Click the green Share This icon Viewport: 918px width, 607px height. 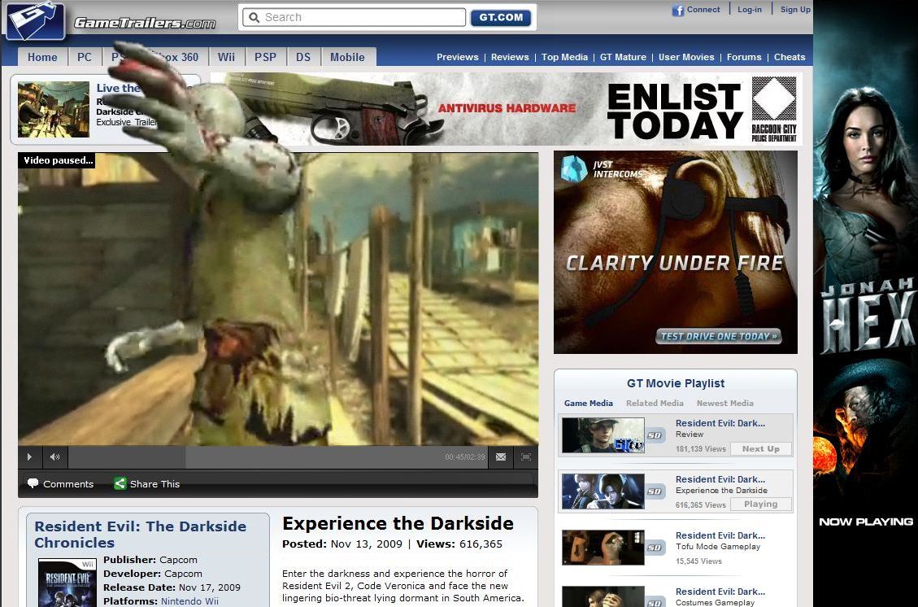(120, 483)
